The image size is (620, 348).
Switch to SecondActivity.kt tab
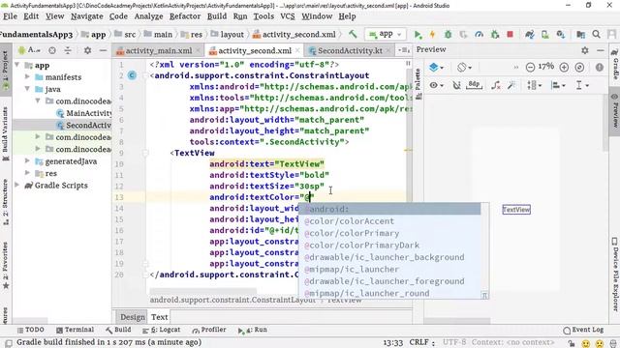click(x=350, y=50)
